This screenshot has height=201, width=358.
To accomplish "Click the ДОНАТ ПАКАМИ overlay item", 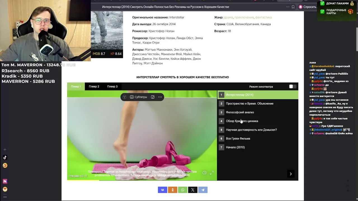I will pyautogui.click(x=337, y=3).
